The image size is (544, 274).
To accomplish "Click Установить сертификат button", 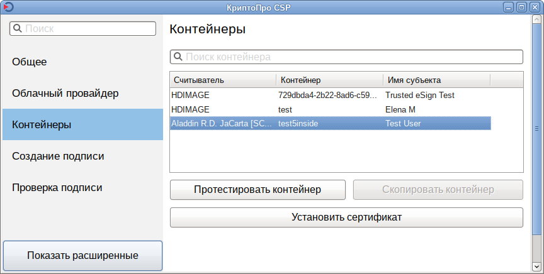I will [346, 217].
